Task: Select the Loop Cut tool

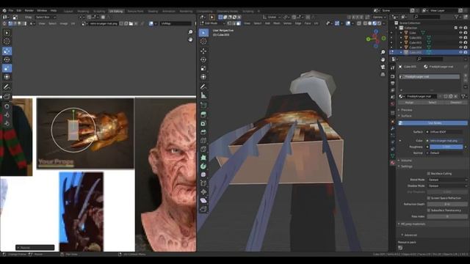Action: point(203,140)
